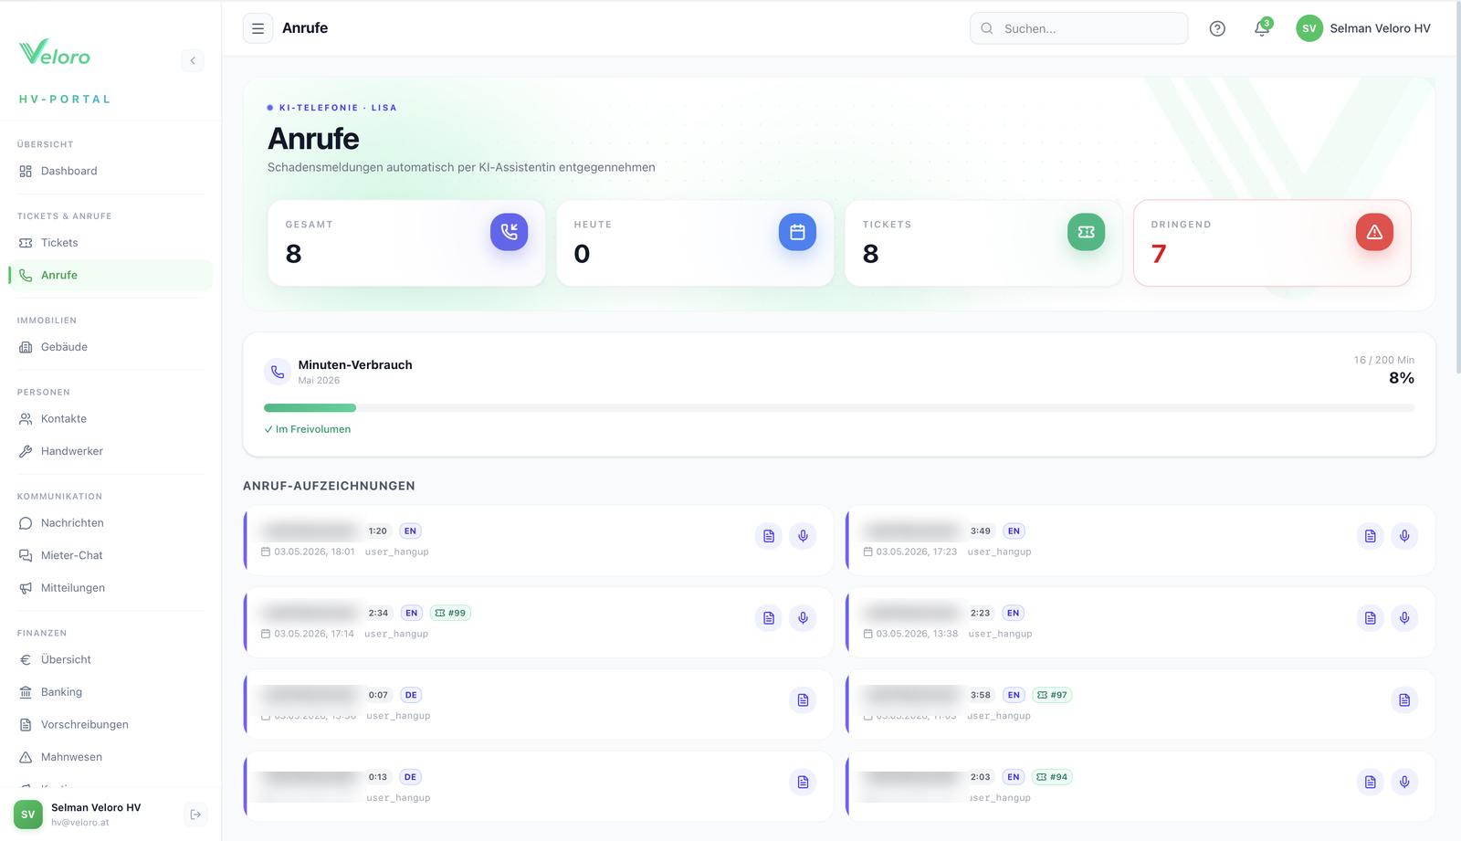Click the minutes usage progress bar
1461x841 pixels.
coord(839,408)
